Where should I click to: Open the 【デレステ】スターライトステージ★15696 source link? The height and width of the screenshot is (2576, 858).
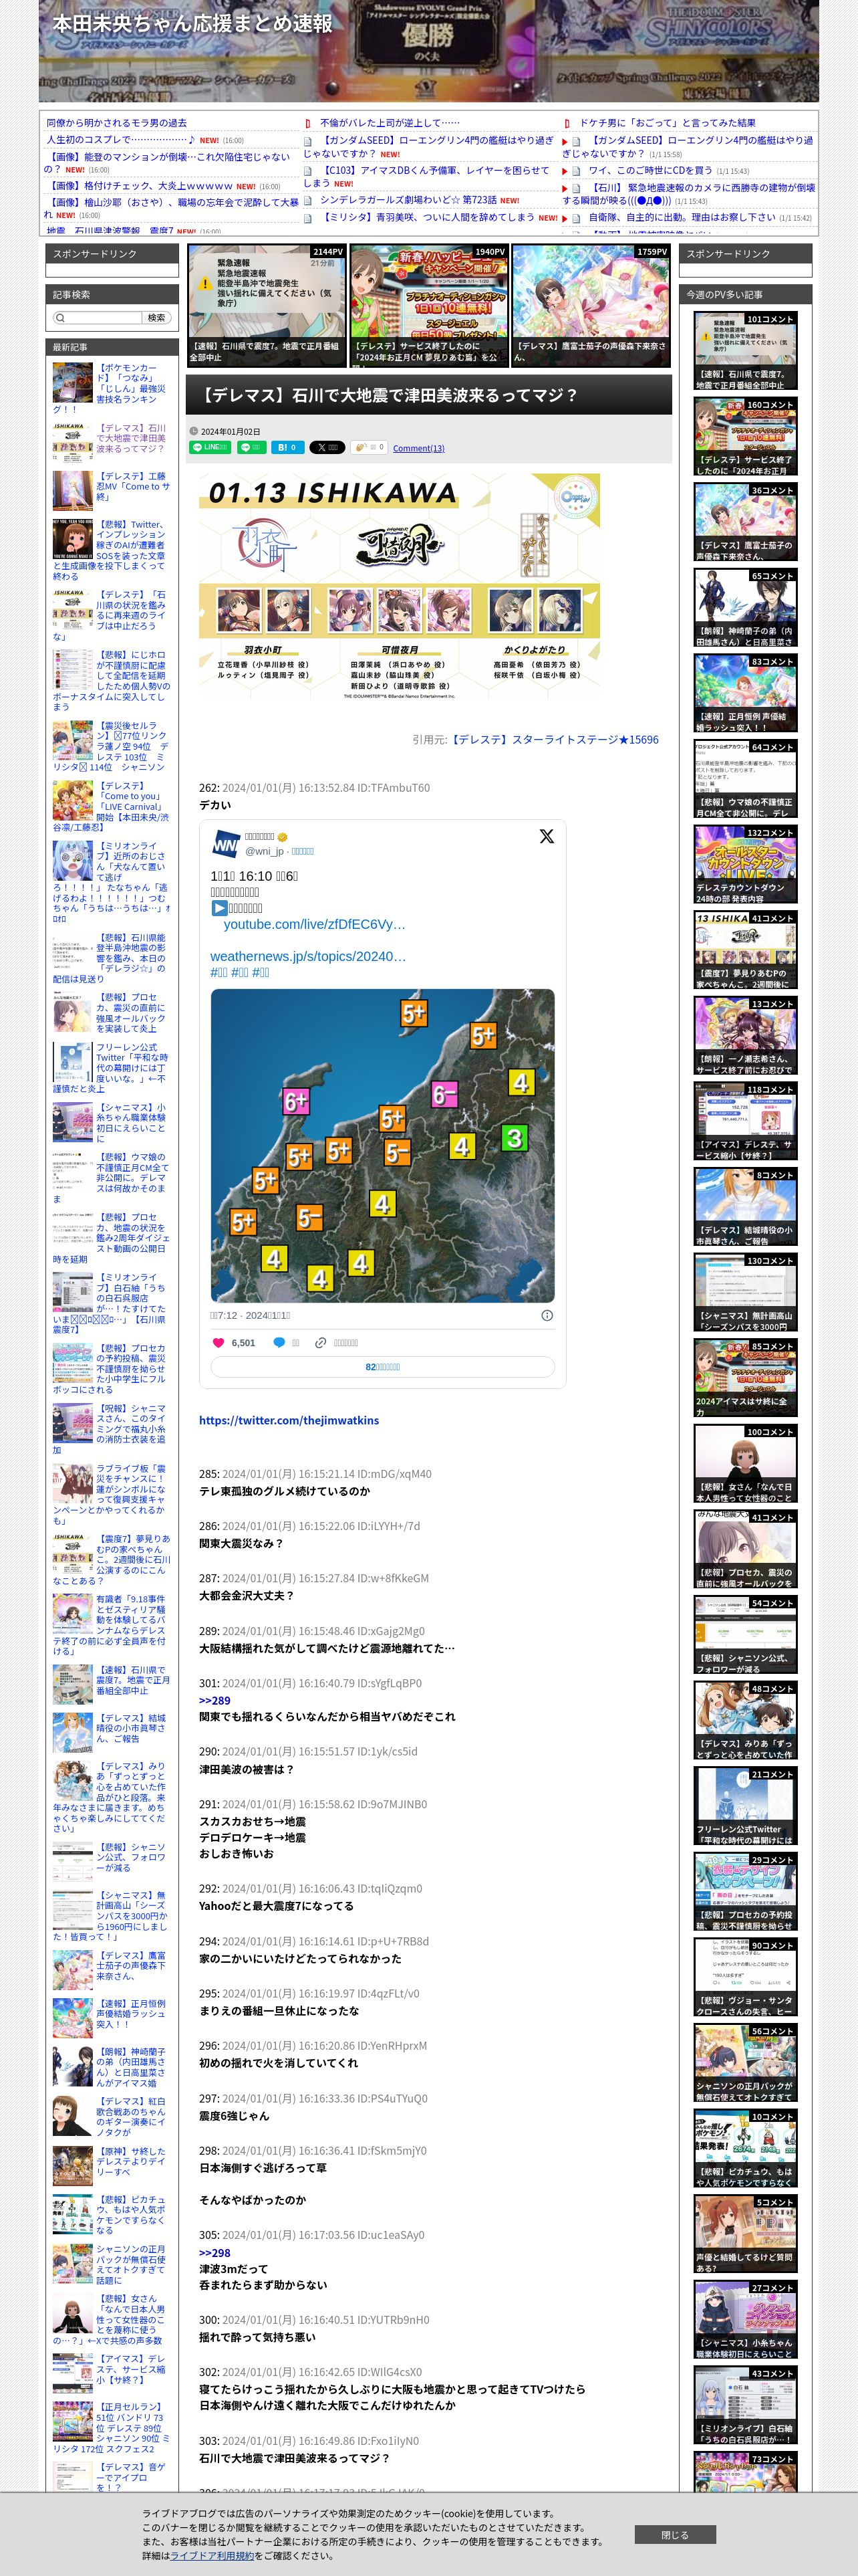click(x=553, y=740)
